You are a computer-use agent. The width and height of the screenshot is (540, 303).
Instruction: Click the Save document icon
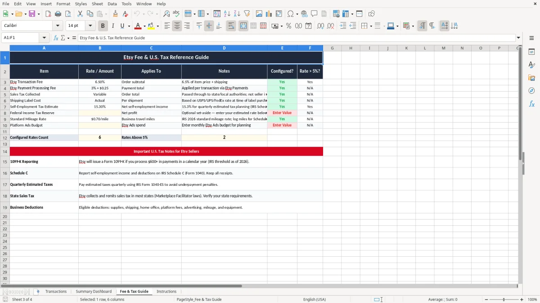pos(33,14)
